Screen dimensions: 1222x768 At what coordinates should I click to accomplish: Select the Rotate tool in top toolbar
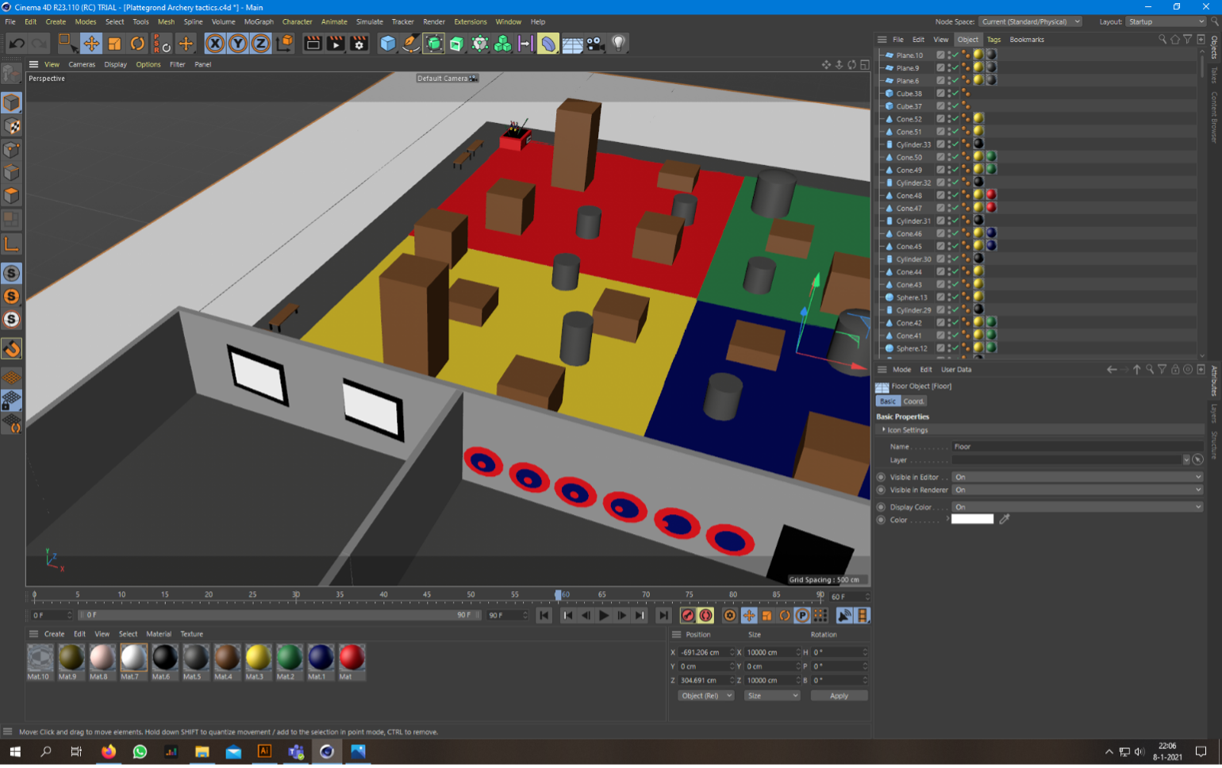pos(137,44)
